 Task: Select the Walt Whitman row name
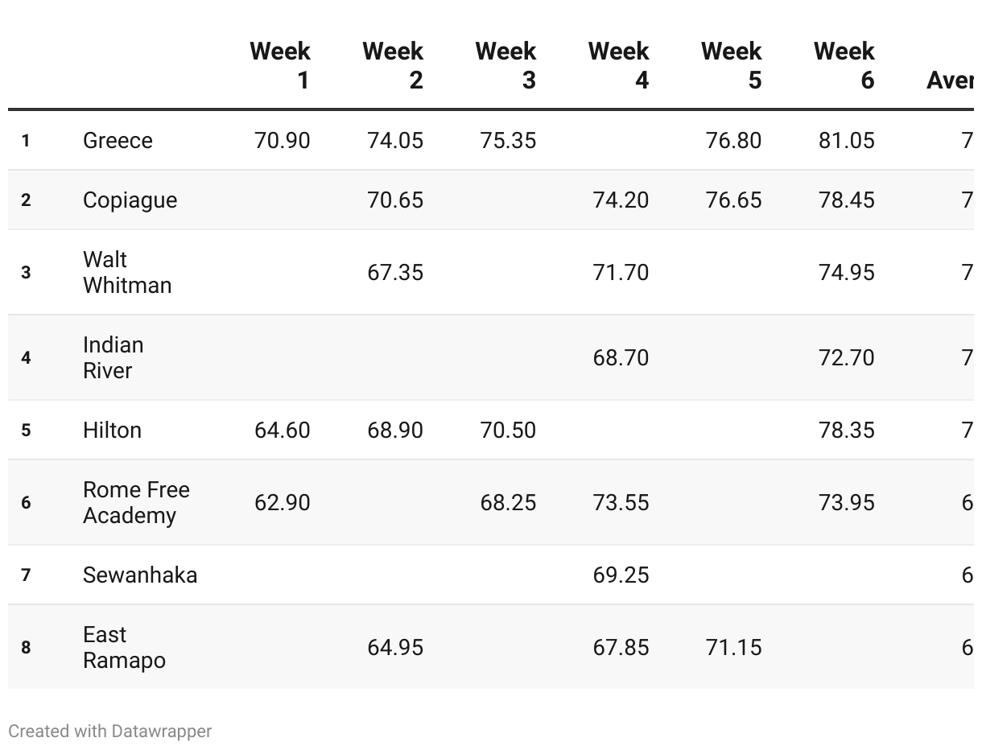click(127, 272)
